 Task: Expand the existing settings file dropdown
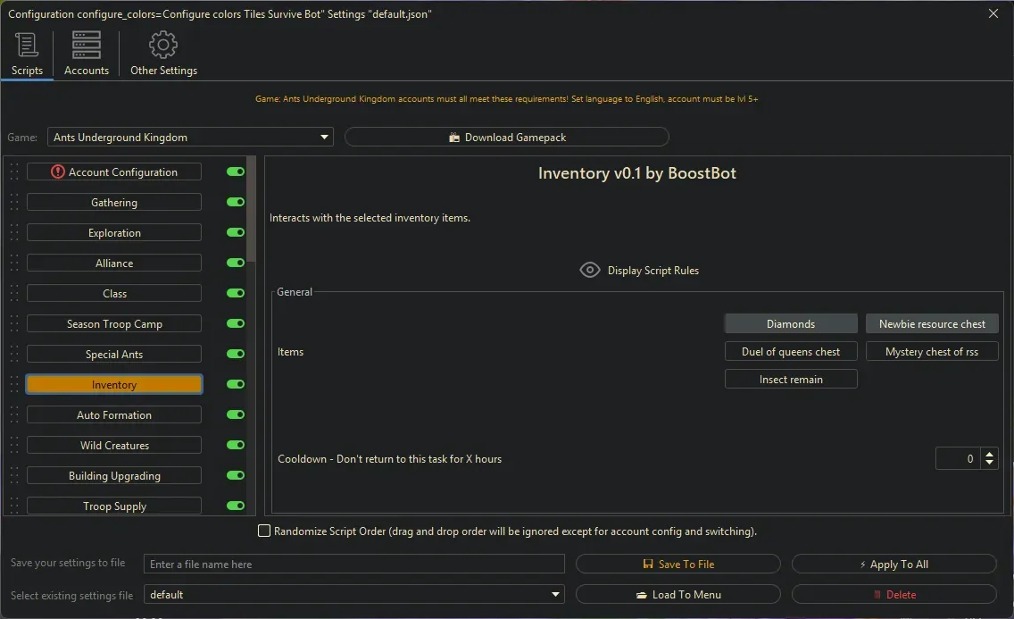point(554,594)
